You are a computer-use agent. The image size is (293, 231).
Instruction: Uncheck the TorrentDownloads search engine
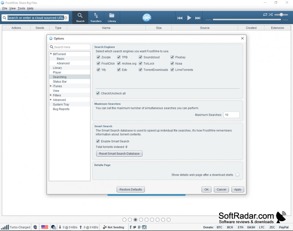141,69
